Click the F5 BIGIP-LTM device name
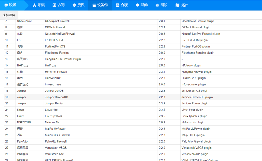The image size is (262, 161). pyautogui.click(x=54, y=40)
